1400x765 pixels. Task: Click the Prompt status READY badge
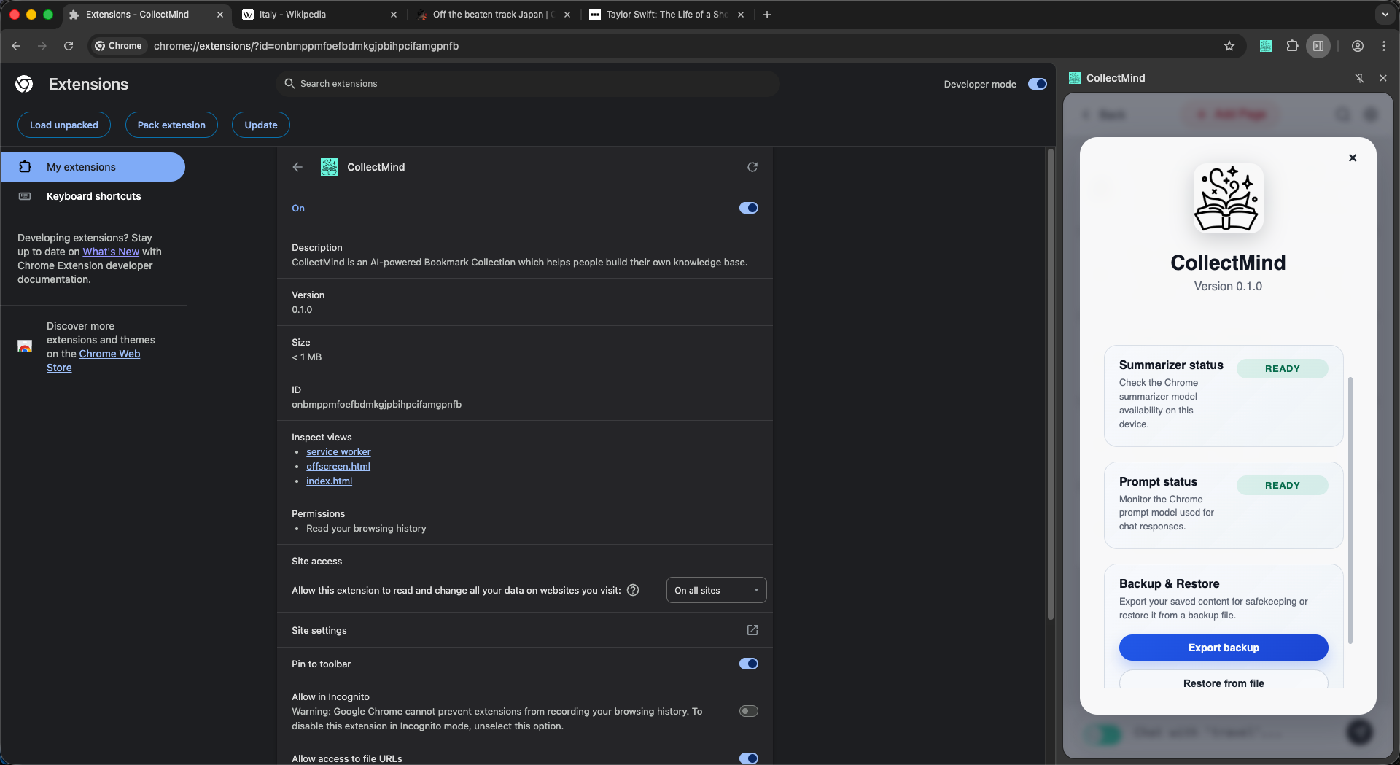point(1282,486)
